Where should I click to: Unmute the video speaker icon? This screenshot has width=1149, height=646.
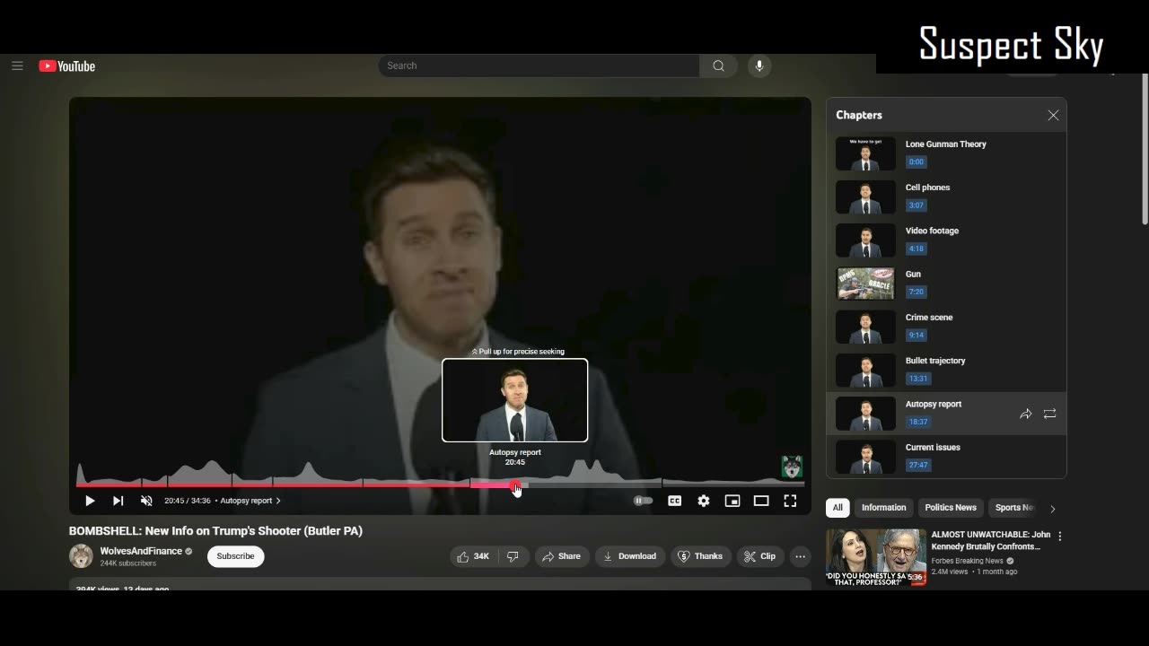[x=146, y=501]
